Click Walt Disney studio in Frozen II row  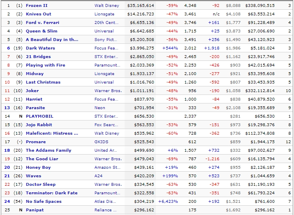pyautogui.click(x=107, y=5)
